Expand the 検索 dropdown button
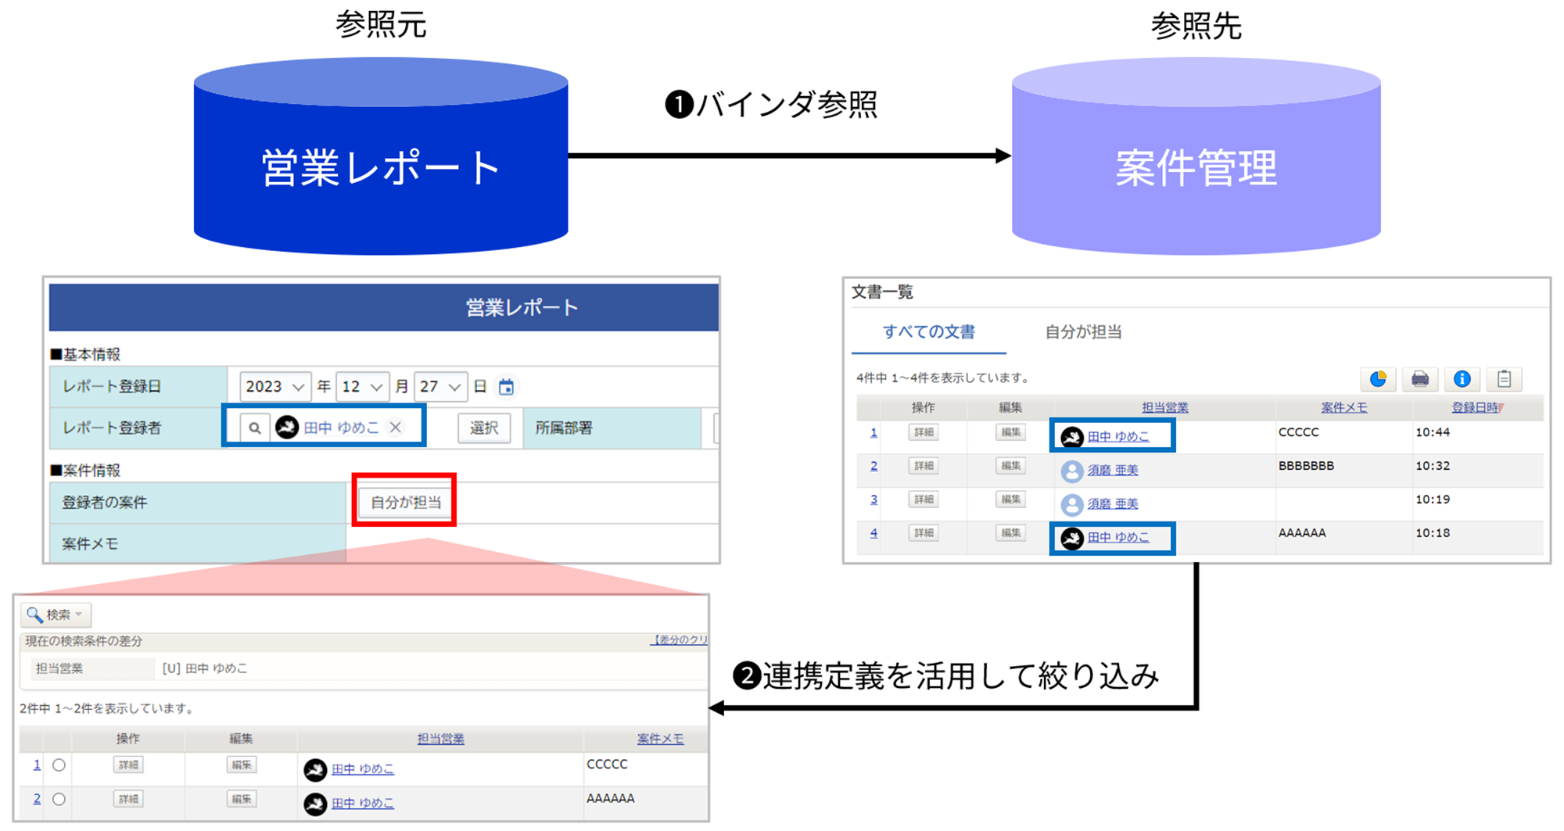The height and width of the screenshot is (831, 1564). pos(56,614)
